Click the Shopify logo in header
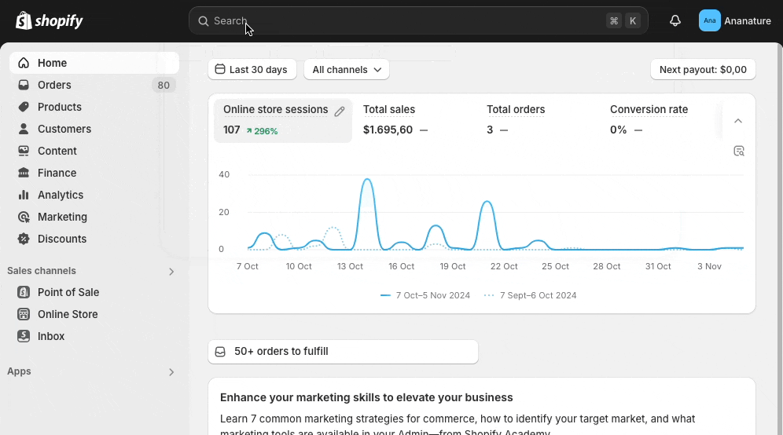Image resolution: width=783 pixels, height=435 pixels. click(50, 21)
